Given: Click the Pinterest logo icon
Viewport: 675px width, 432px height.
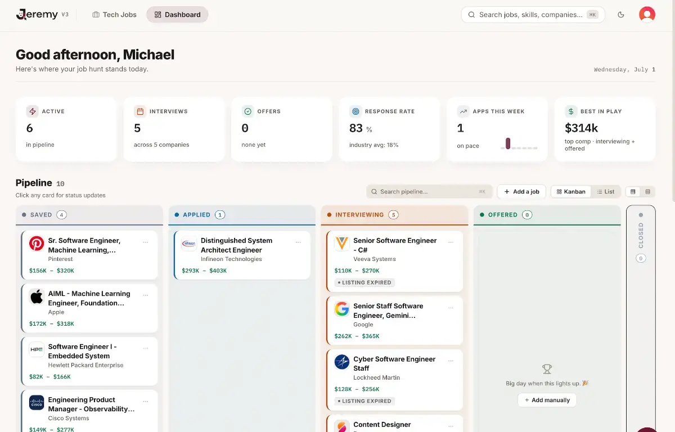Looking at the screenshot, I should [x=37, y=244].
